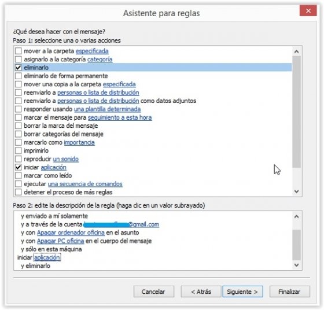Click 'seguimiento a esta hora' link
Image resolution: width=324 pixels, height=310 pixels.
(x=120, y=117)
